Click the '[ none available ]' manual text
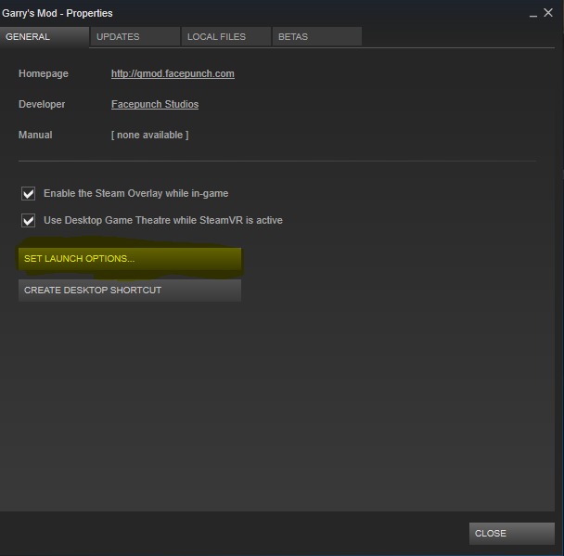The width and height of the screenshot is (564, 556). click(x=150, y=135)
